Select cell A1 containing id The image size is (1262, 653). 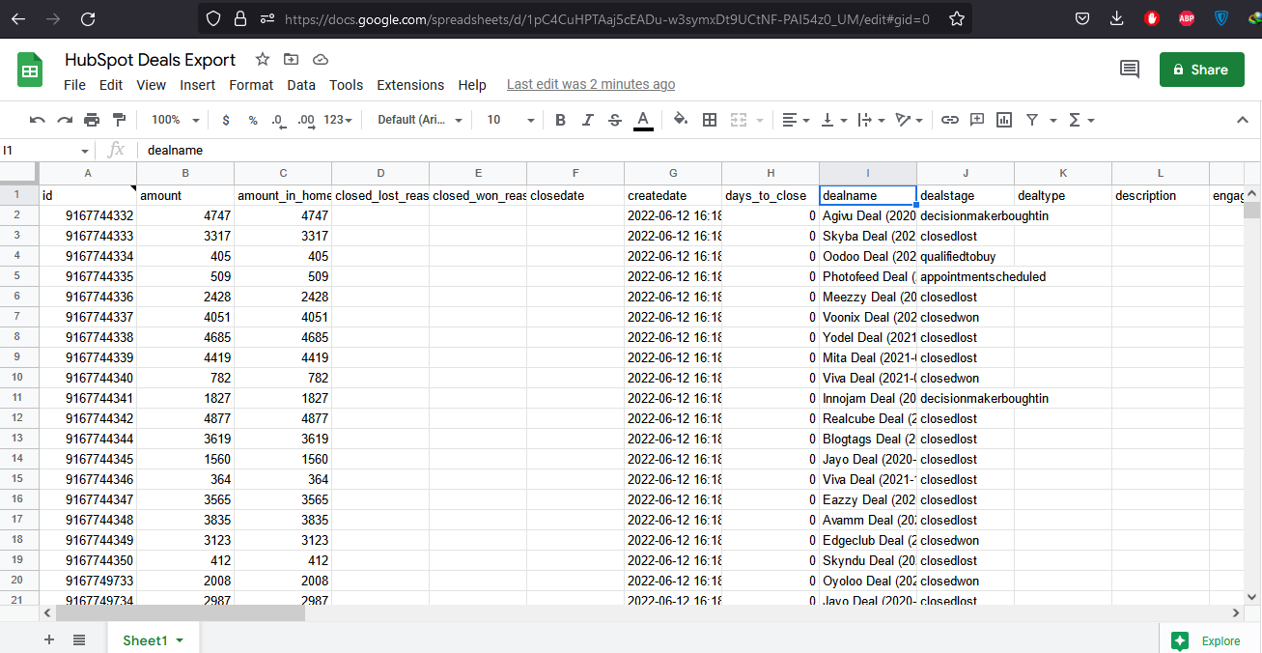(x=87, y=194)
